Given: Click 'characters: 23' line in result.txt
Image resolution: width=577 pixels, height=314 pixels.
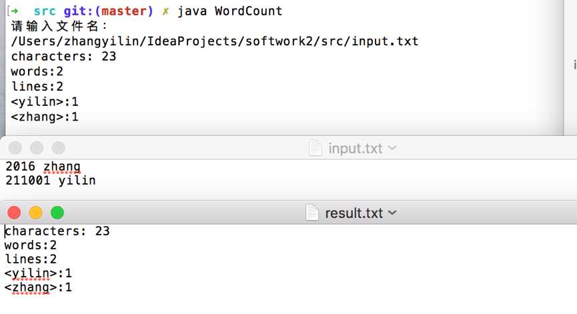Looking at the screenshot, I should click(x=57, y=231).
